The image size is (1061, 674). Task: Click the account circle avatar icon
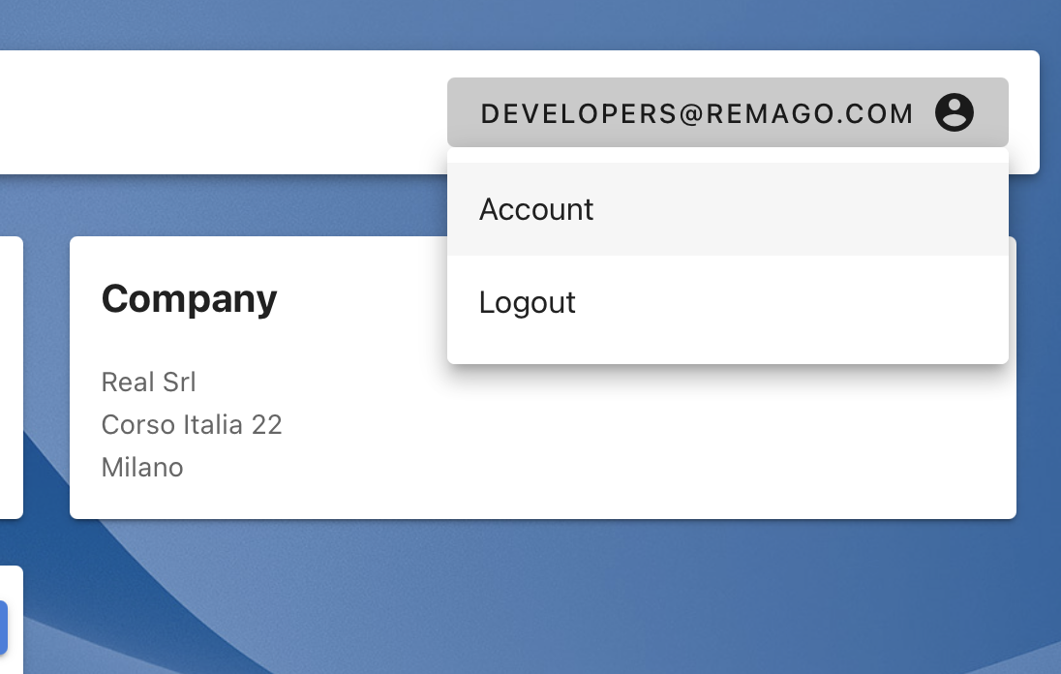954,112
